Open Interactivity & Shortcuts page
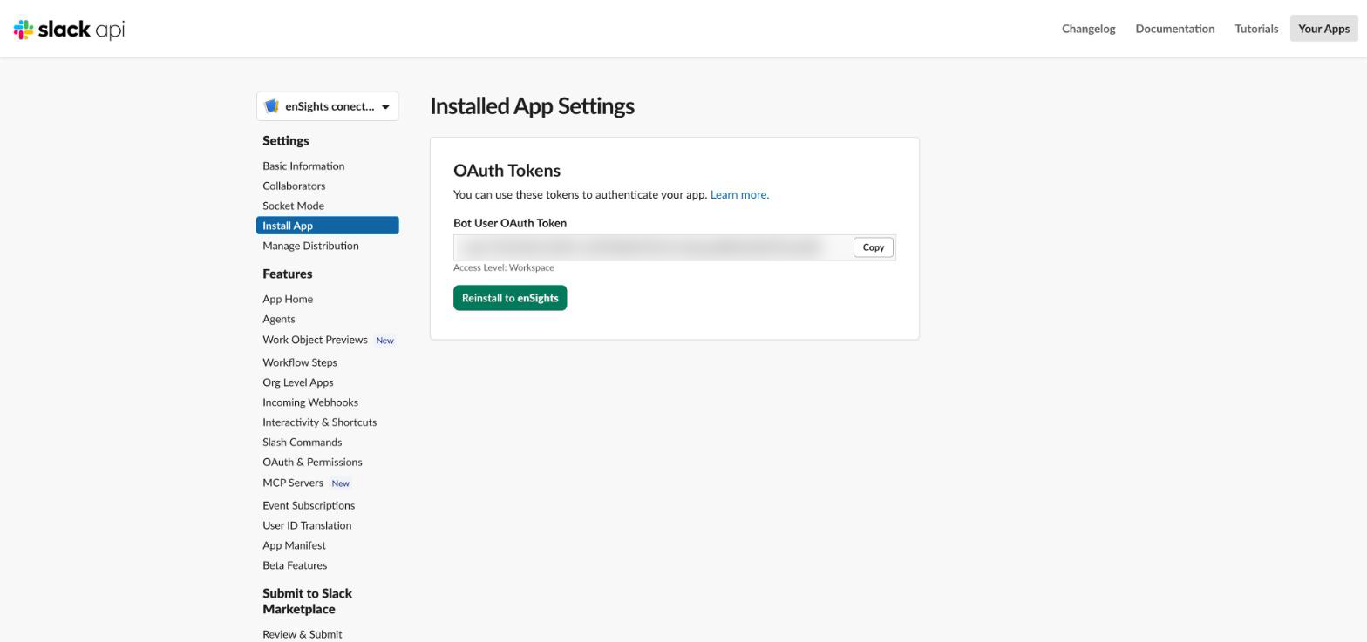1367x642 pixels. (x=320, y=422)
